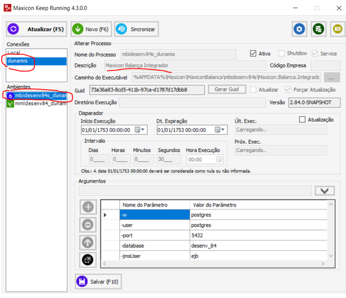
Task: Click the Atualizar (F5) refresh button
Action: pos(37,29)
